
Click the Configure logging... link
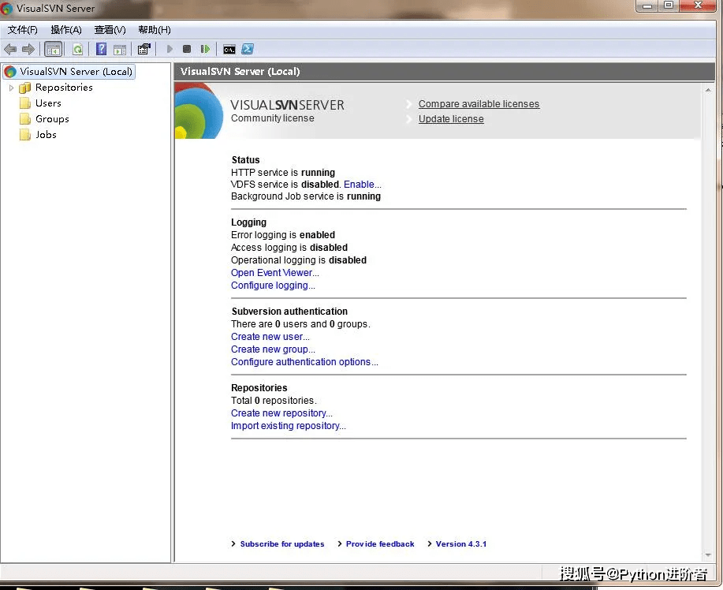(x=273, y=286)
